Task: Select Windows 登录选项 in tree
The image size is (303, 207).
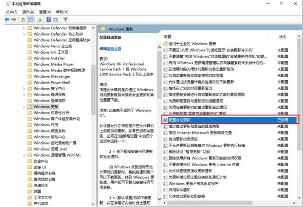Action: pos(49,101)
